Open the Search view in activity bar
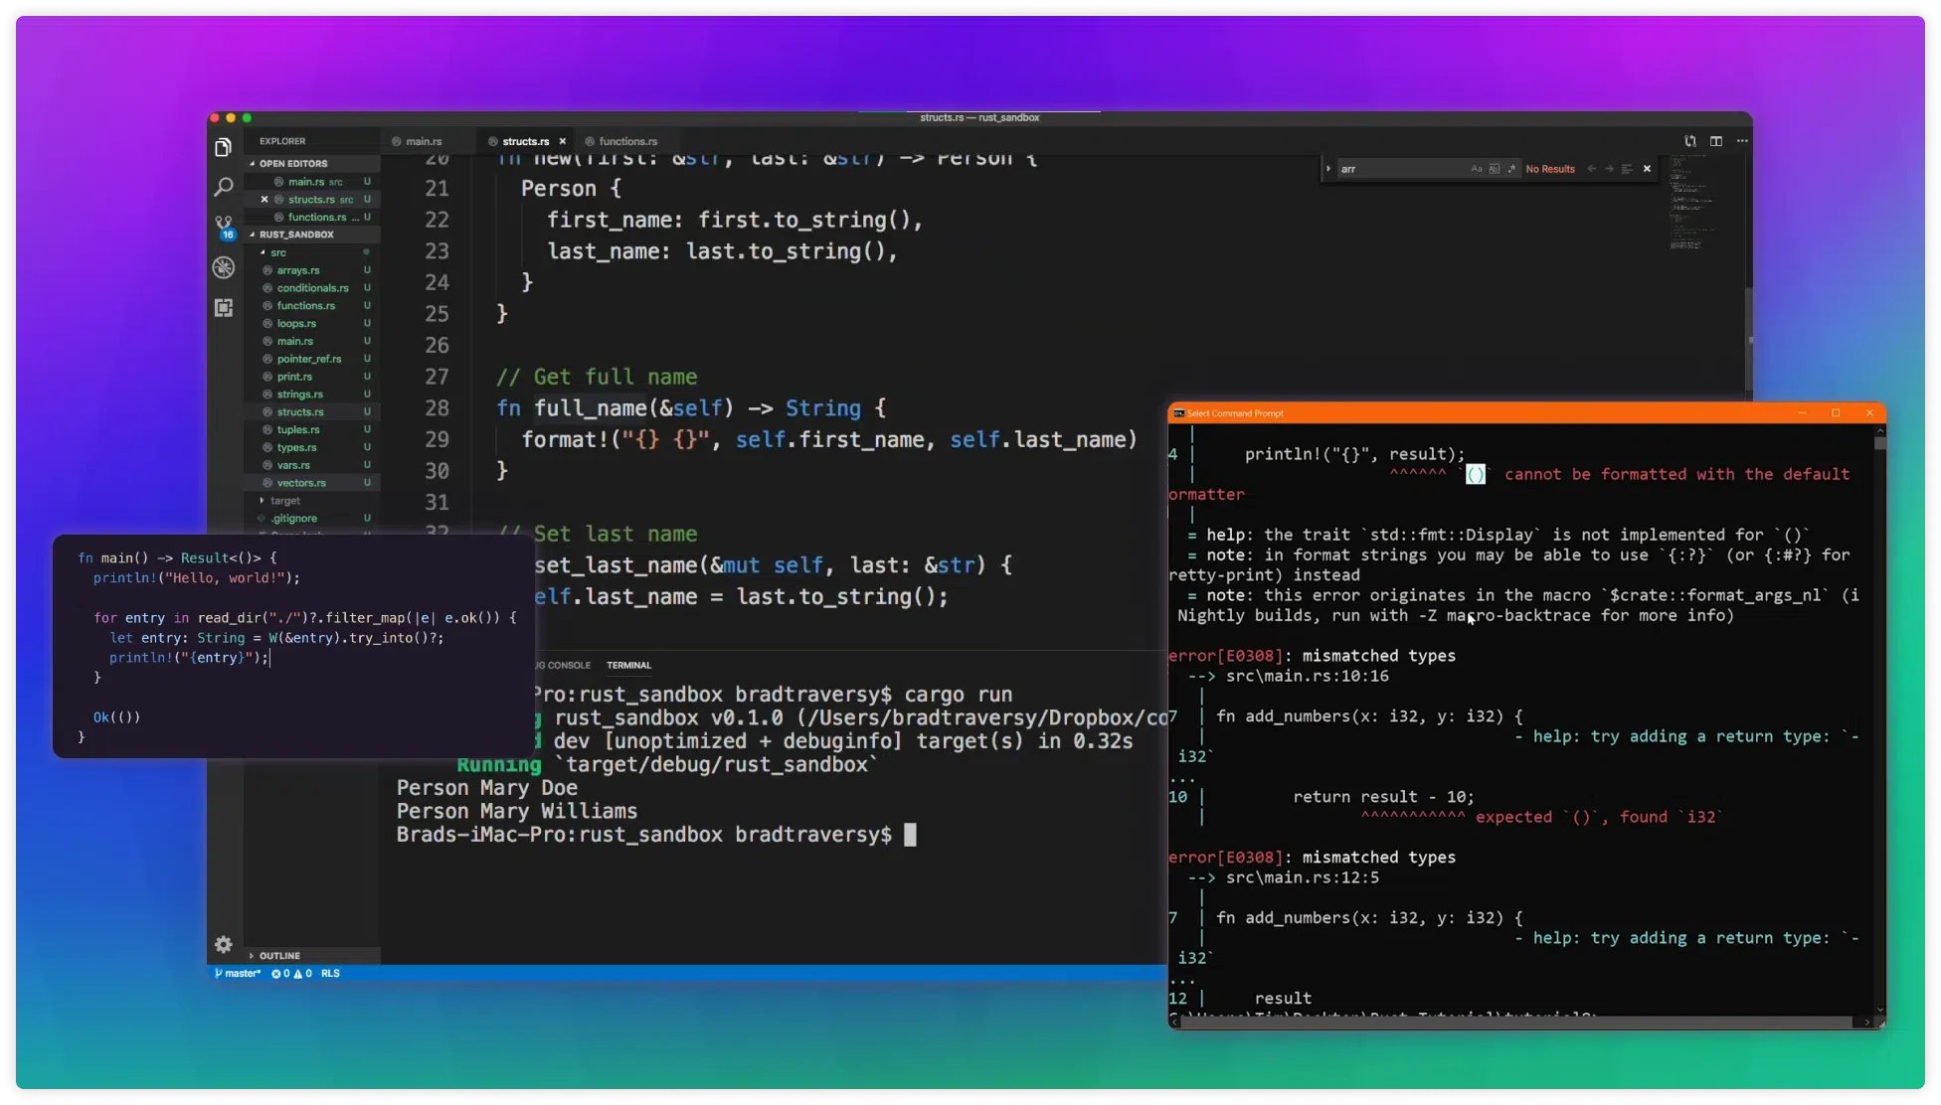This screenshot has width=1941, height=1105. click(x=223, y=187)
